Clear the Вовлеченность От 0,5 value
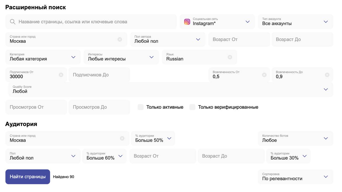The image size is (342, 192). pyautogui.click(x=264, y=75)
